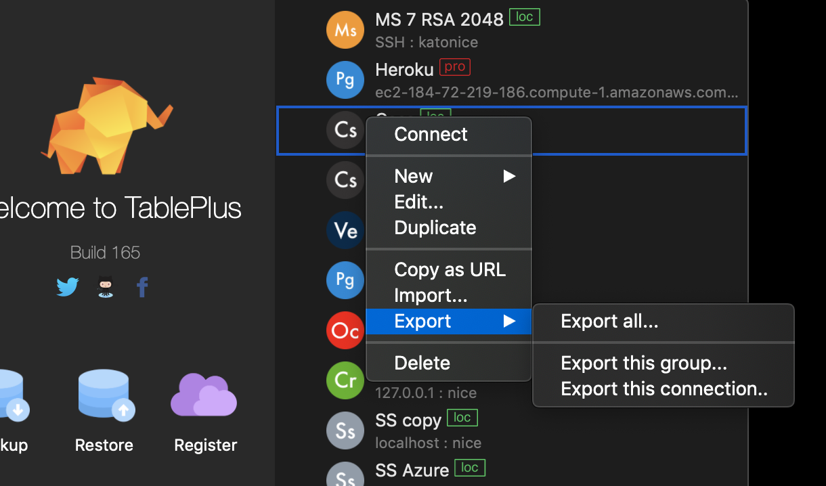Click Export this group option
The height and width of the screenshot is (486, 826).
pos(643,363)
